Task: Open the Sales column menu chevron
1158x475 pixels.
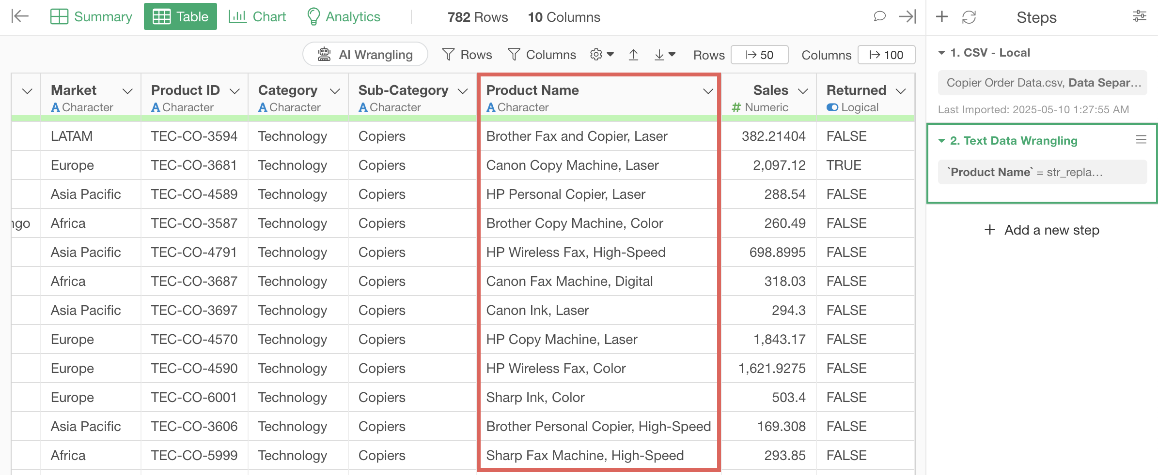Action: point(803,91)
